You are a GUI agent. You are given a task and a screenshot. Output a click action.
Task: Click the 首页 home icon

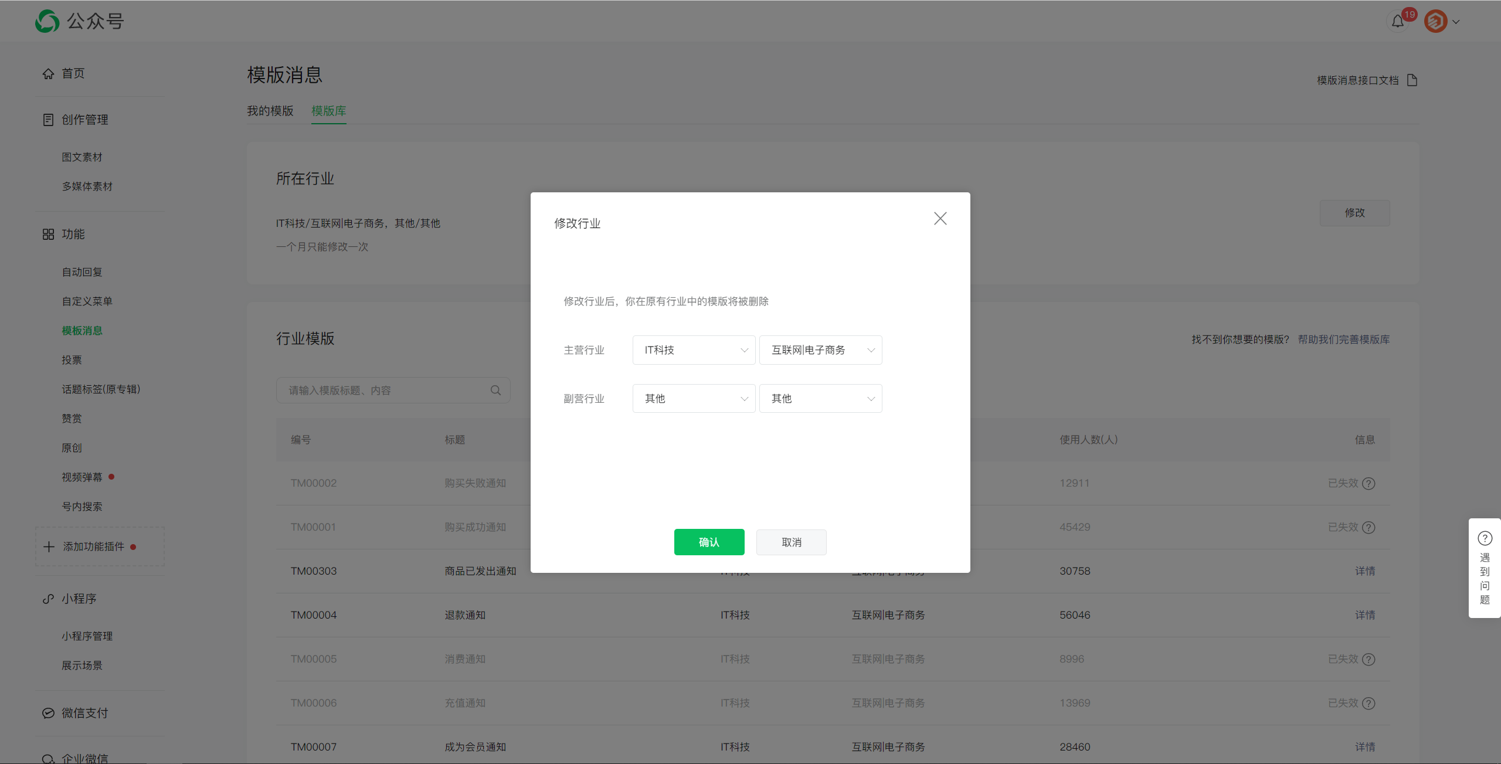47,74
